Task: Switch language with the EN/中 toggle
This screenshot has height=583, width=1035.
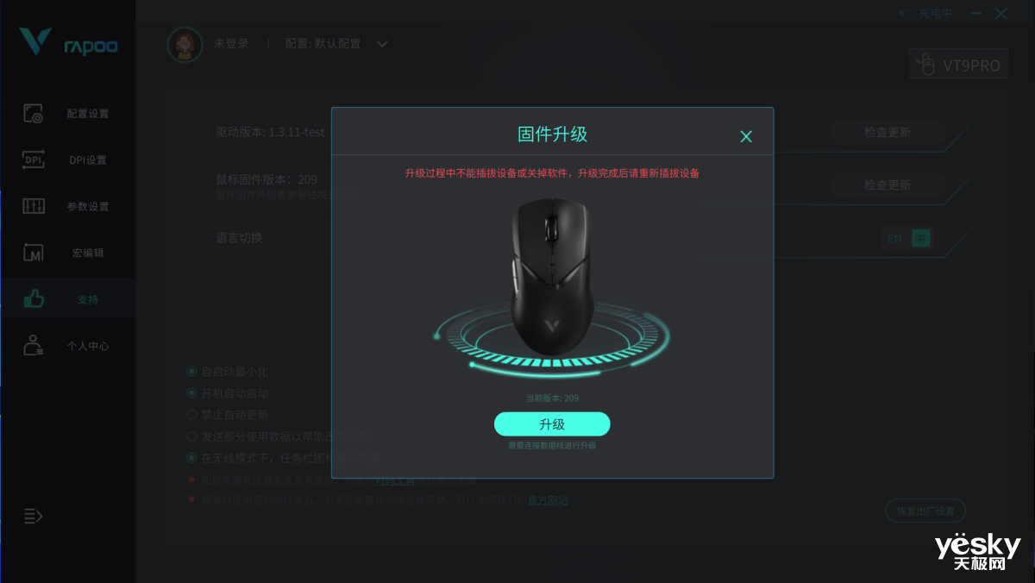Action: 909,238
